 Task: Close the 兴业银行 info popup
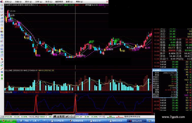point(175,70)
